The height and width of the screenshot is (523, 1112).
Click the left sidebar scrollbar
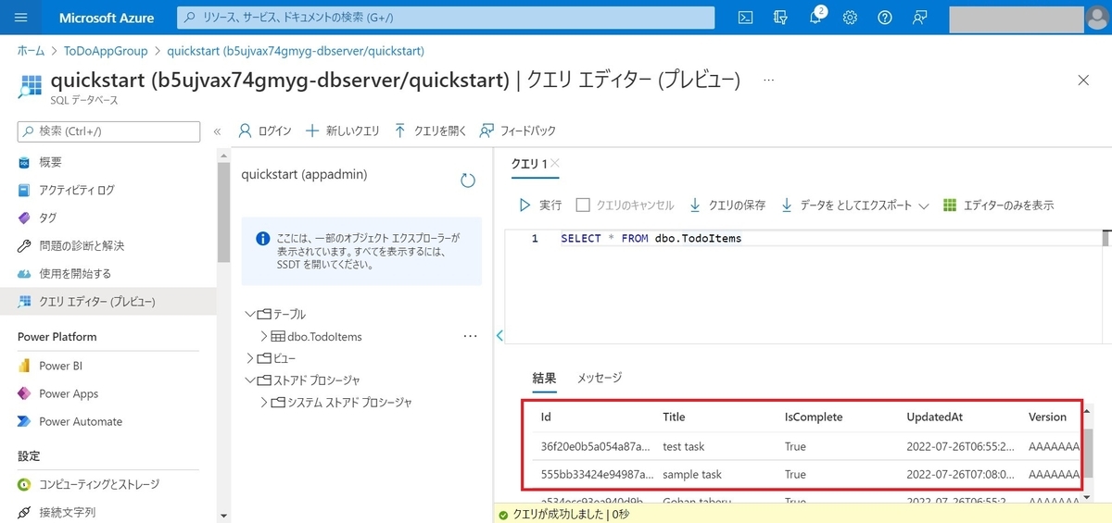[x=222, y=213]
